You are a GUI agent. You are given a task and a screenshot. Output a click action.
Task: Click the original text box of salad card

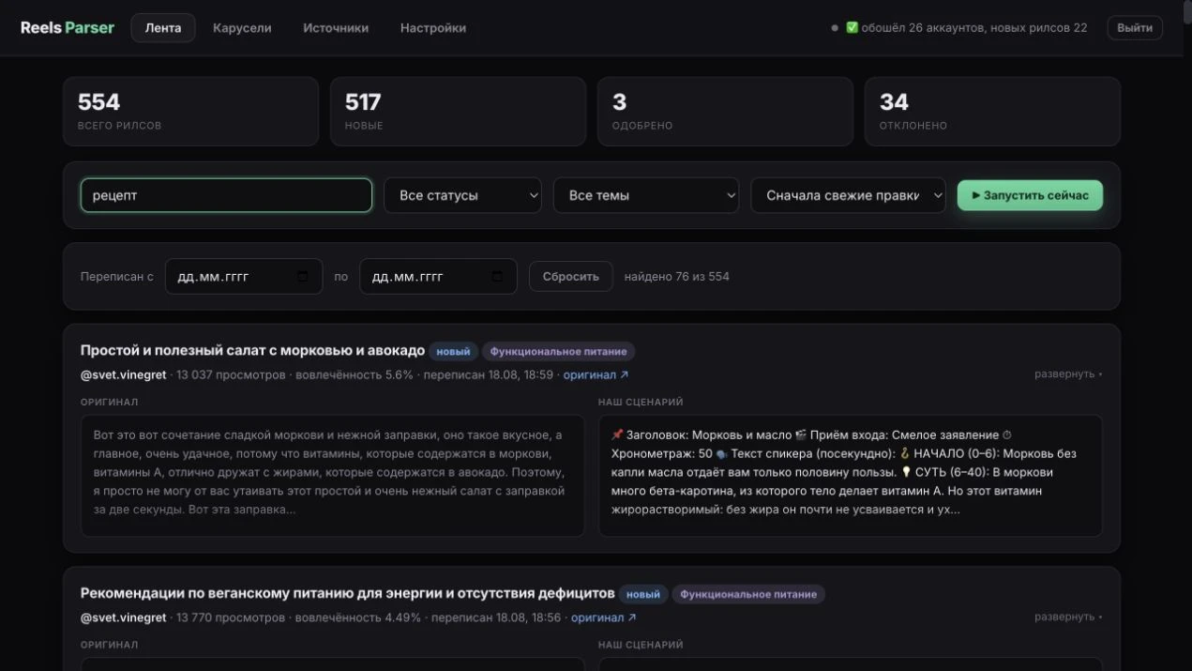[x=332, y=476]
